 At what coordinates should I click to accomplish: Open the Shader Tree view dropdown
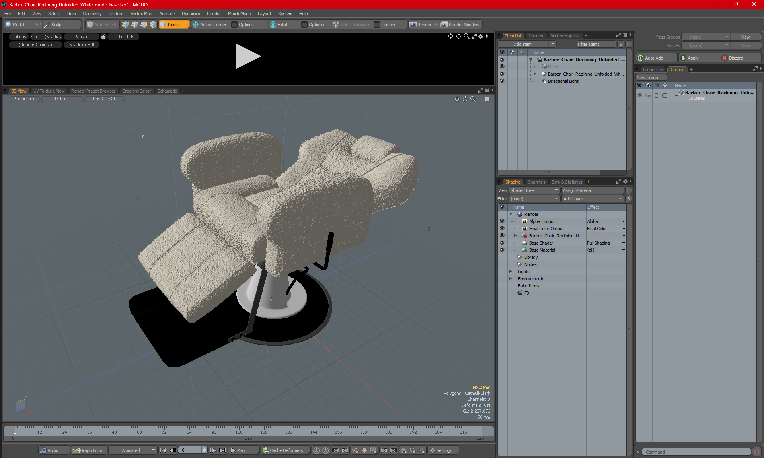(534, 190)
